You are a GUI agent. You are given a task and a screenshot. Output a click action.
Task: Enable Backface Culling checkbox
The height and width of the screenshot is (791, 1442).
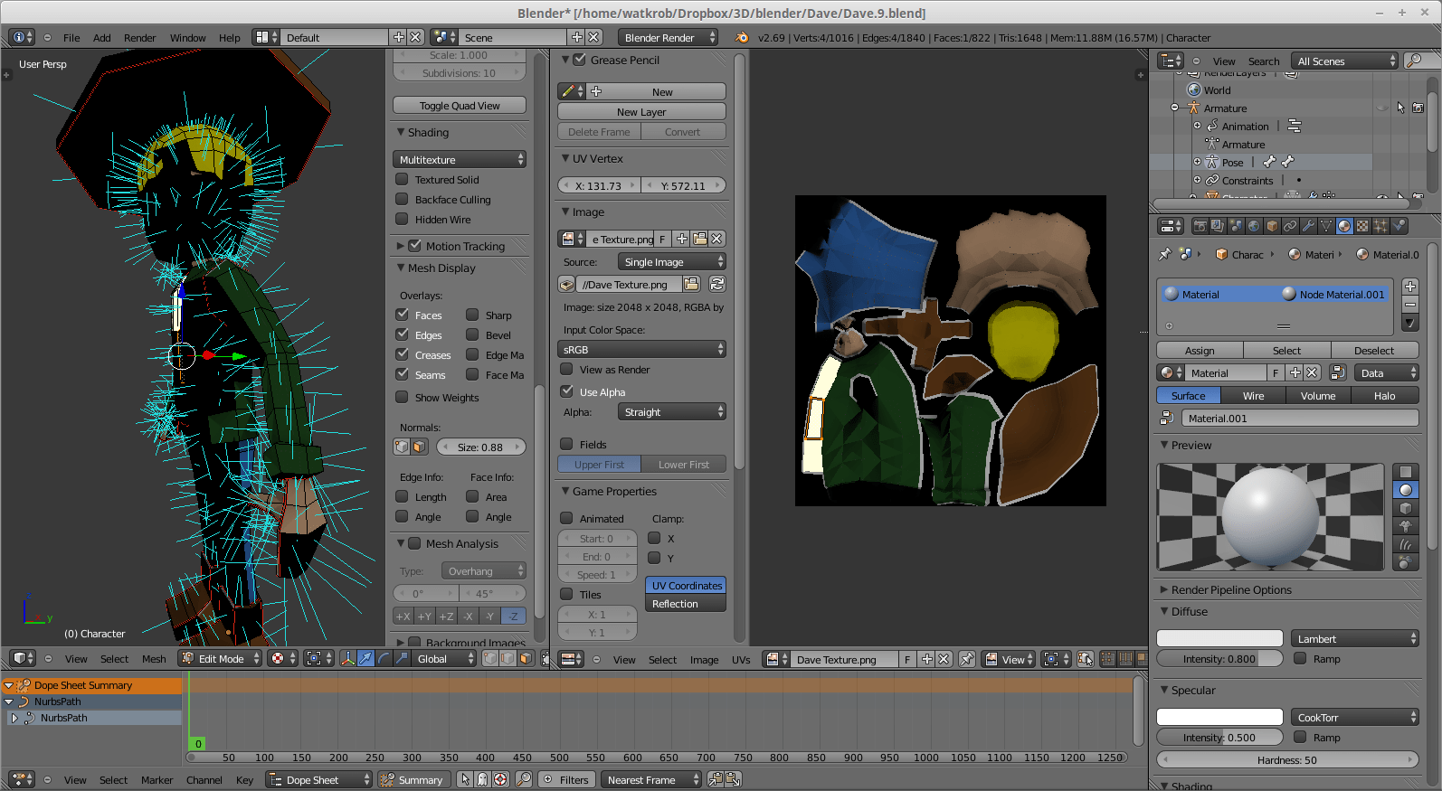(x=403, y=200)
